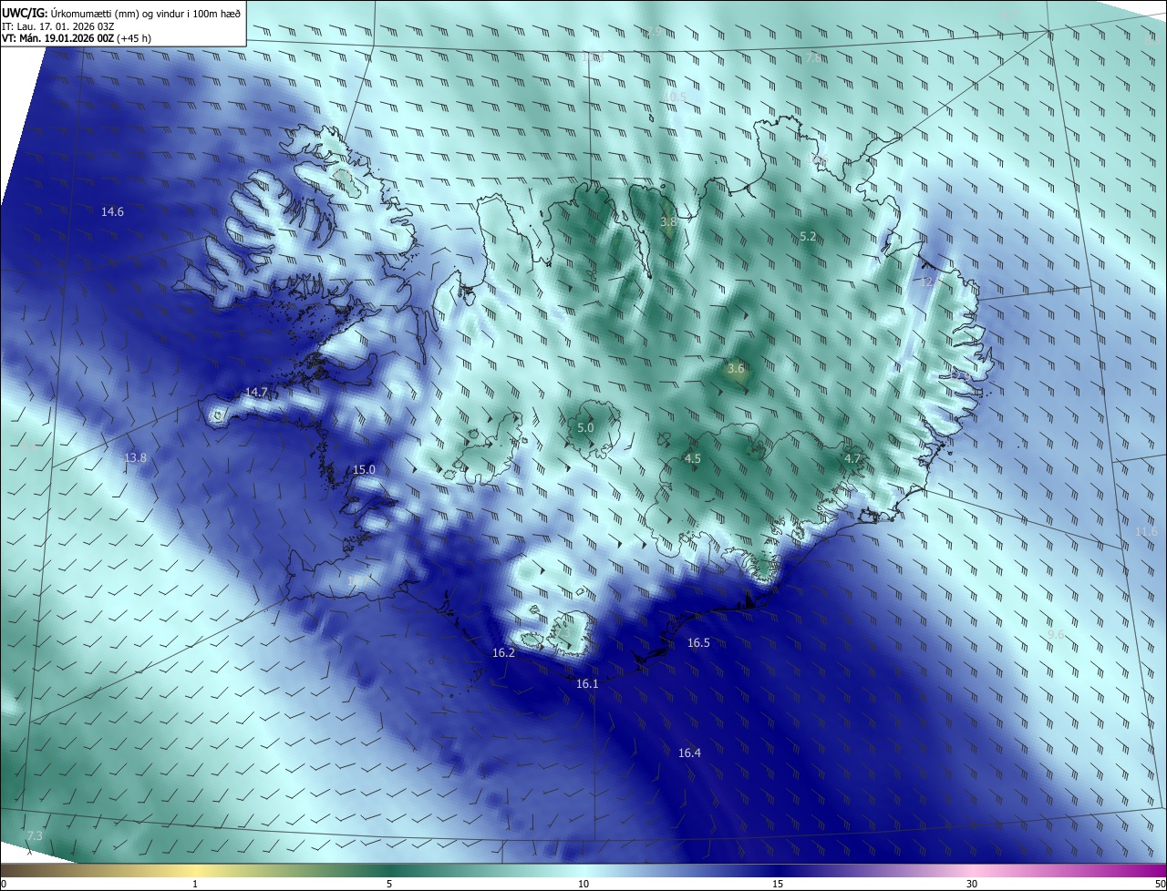1167x891 pixels.
Task: Click the 7.8 value label
Action: point(814,57)
